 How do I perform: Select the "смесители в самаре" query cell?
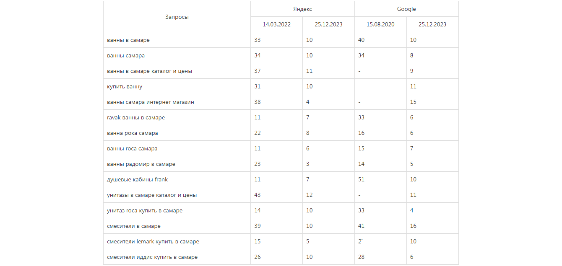(134, 226)
